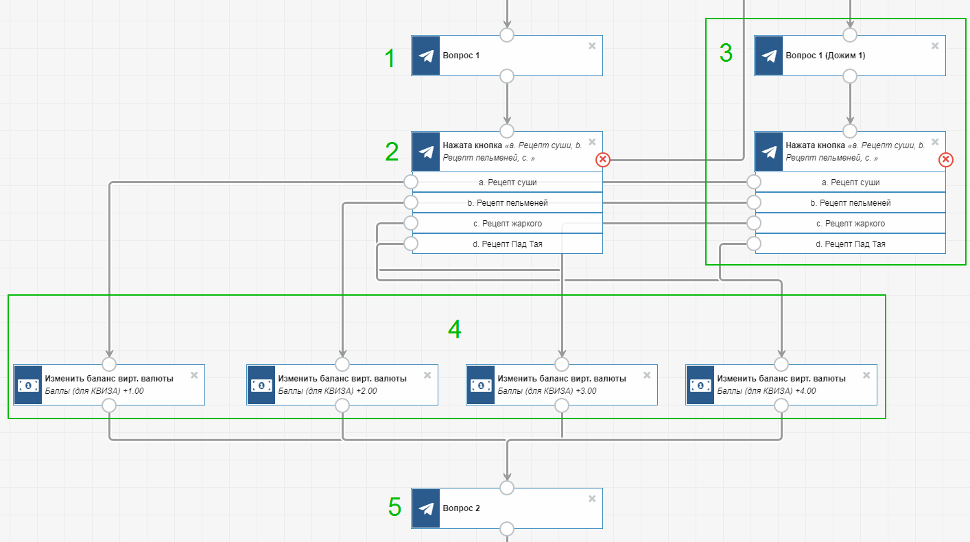Close the Вопрос 1 (Дожим 1) block

[935, 46]
